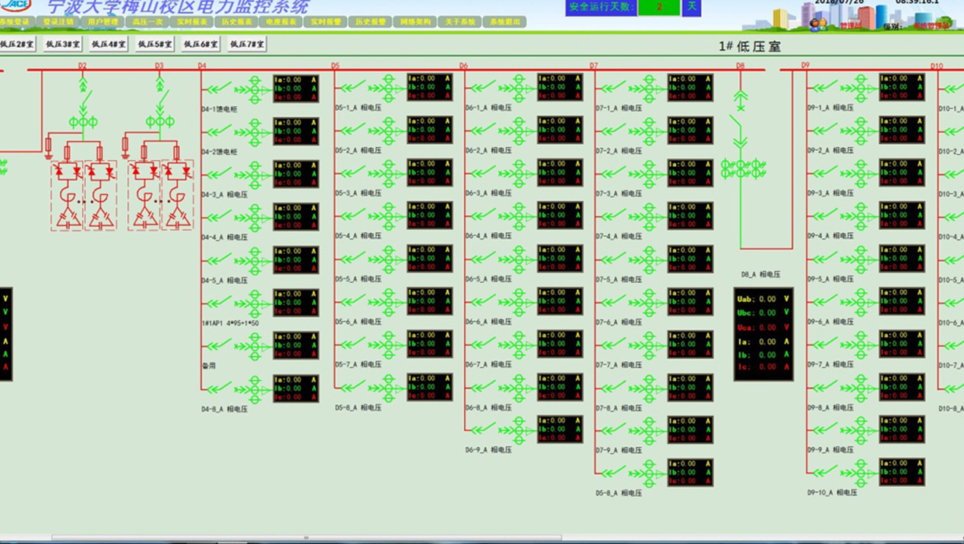Click the D9-5_A current transformer symbol
This screenshot has width=964, height=544.
pyautogui.click(x=861, y=259)
